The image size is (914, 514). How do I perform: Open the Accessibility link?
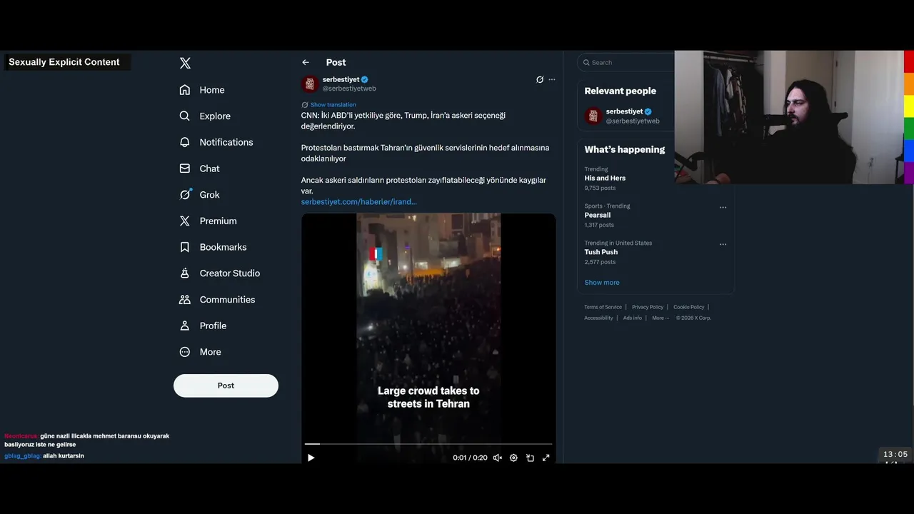point(599,318)
